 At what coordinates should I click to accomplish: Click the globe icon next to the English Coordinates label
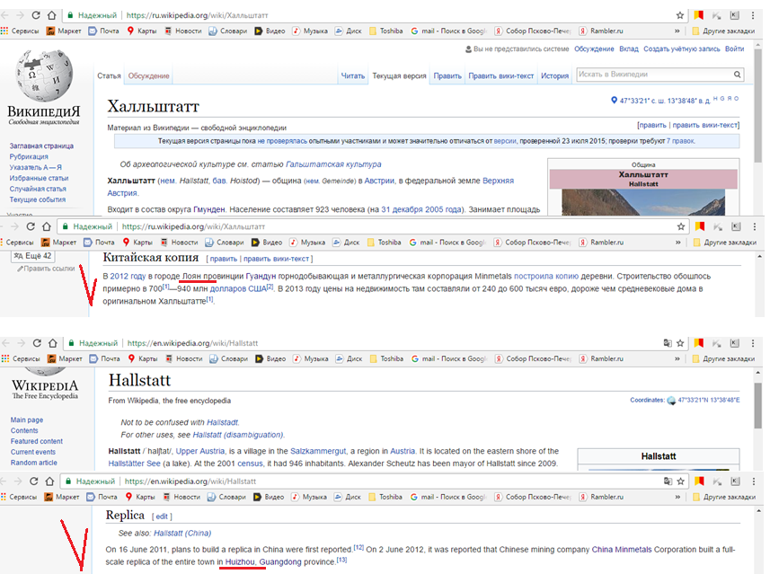tap(671, 401)
